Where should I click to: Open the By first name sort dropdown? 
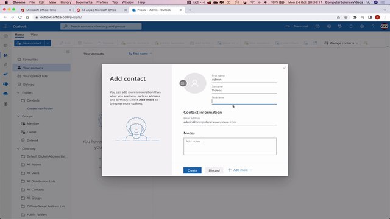(140, 54)
